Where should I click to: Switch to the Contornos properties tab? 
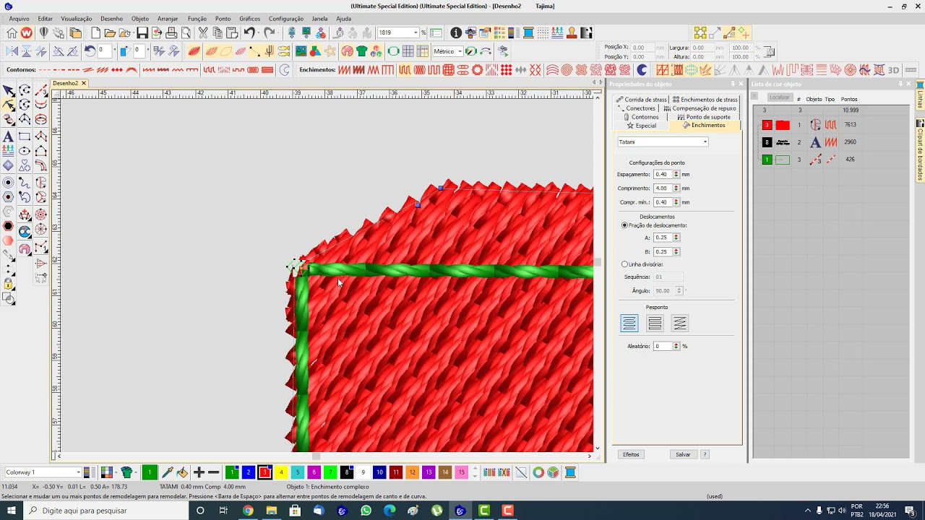click(x=640, y=117)
